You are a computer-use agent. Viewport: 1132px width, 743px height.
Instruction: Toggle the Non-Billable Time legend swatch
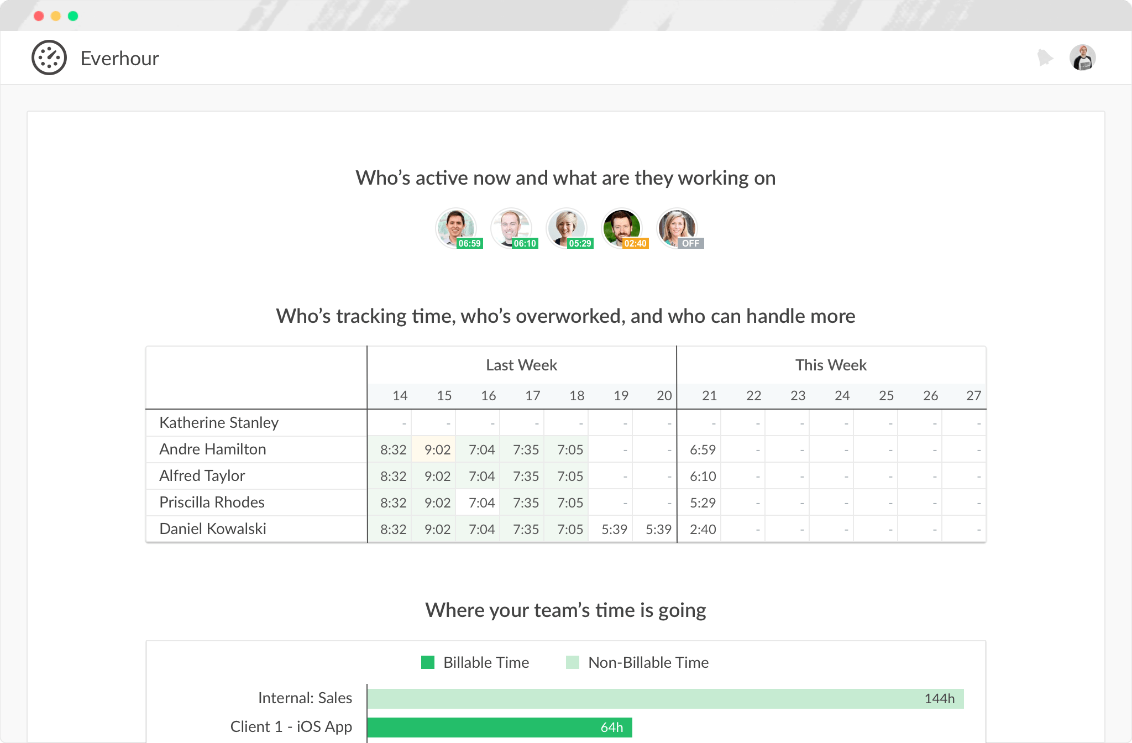[x=573, y=662]
